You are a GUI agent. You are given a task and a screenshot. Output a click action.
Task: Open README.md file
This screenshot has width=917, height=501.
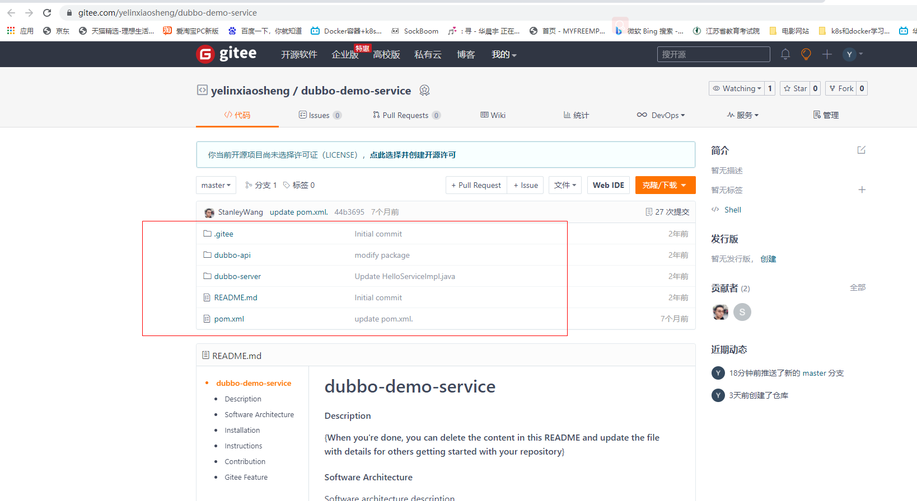click(236, 297)
